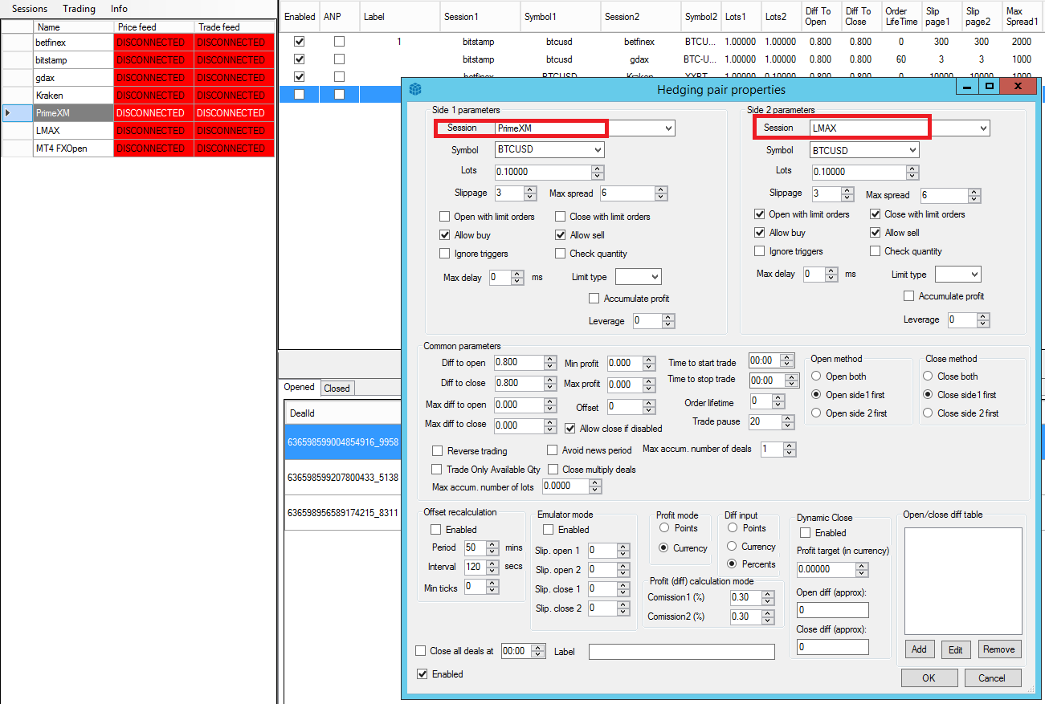Open the Info menu
The height and width of the screenshot is (704, 1045).
(x=119, y=9)
